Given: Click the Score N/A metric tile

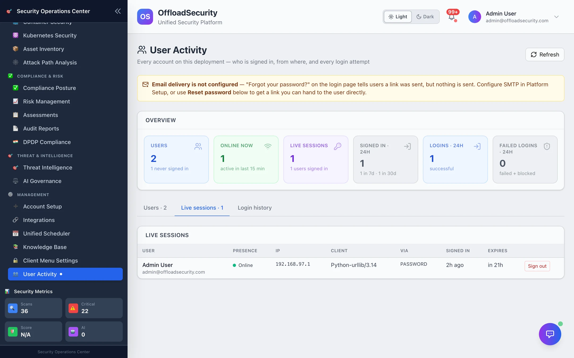Looking at the screenshot, I should pyautogui.click(x=33, y=331).
